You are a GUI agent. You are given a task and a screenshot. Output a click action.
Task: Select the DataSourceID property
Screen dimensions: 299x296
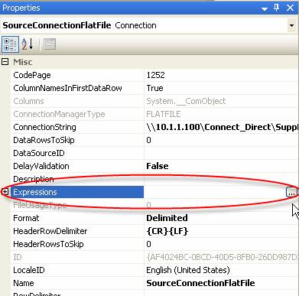tap(39, 153)
